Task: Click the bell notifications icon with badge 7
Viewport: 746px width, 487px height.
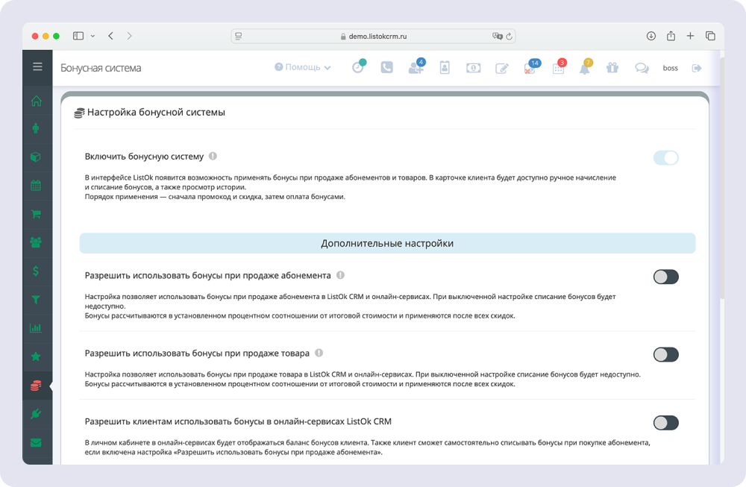Action: coord(585,68)
